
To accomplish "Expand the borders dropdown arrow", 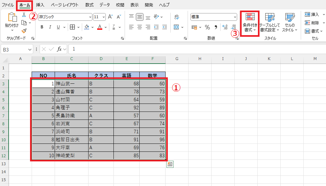I will (78, 27).
